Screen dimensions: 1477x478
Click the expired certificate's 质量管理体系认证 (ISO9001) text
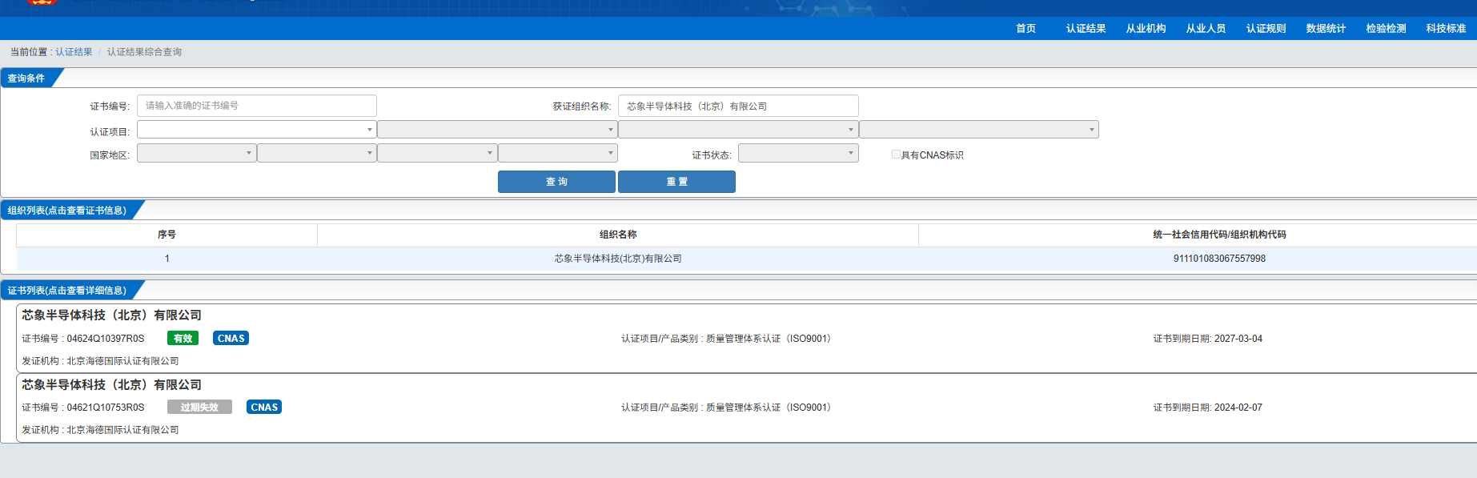769,408
